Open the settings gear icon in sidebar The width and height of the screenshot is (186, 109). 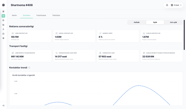click(3, 38)
